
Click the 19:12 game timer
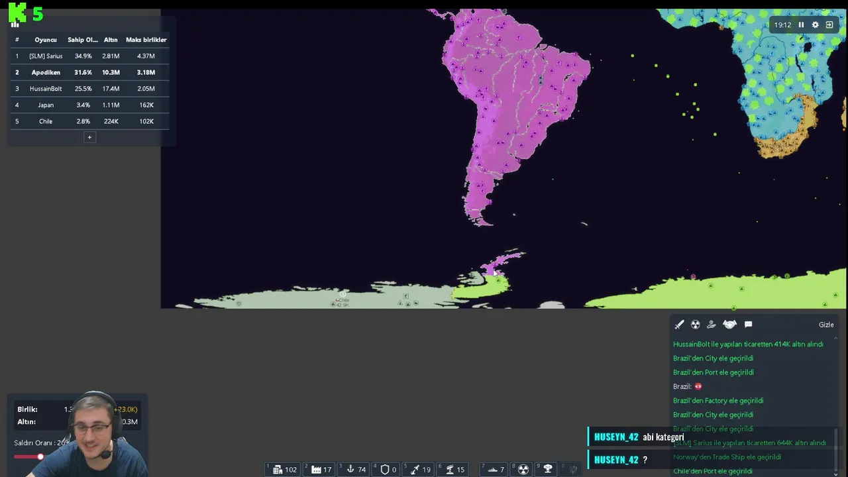click(782, 25)
